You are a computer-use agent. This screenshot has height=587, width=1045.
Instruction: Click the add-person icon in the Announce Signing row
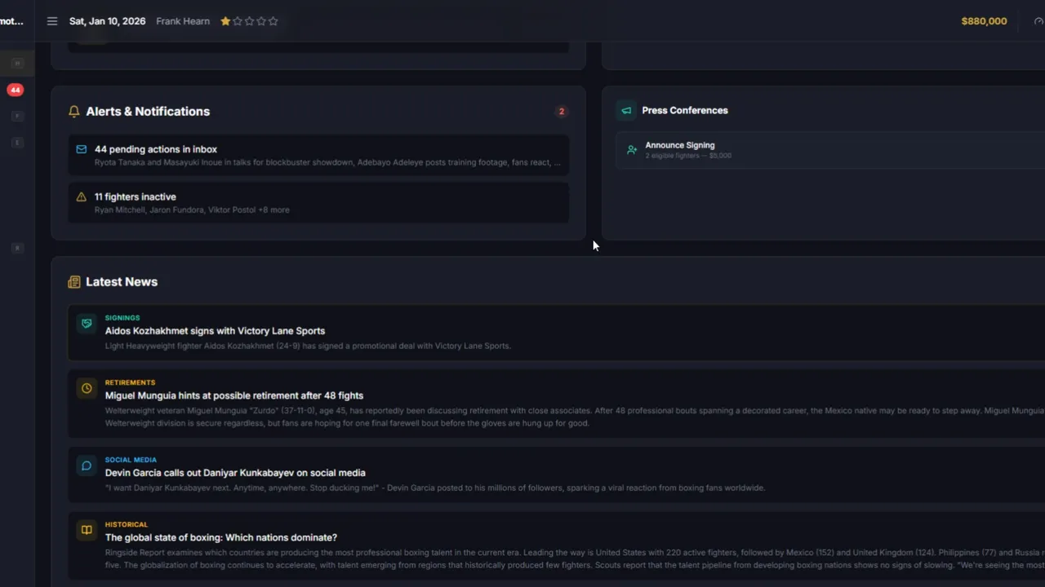(x=632, y=150)
